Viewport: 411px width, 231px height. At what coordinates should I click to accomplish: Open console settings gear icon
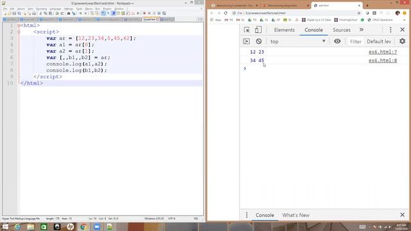[x=403, y=41]
